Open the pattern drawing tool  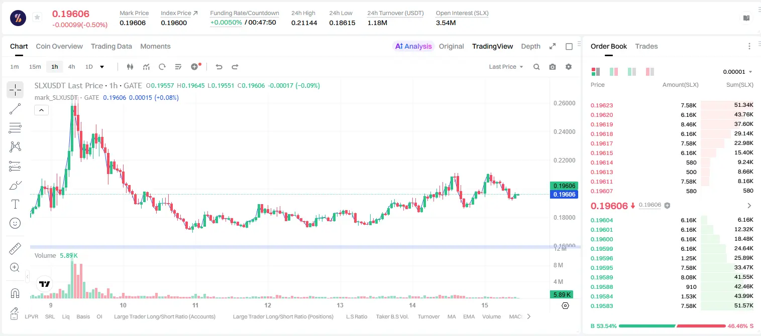point(15,147)
